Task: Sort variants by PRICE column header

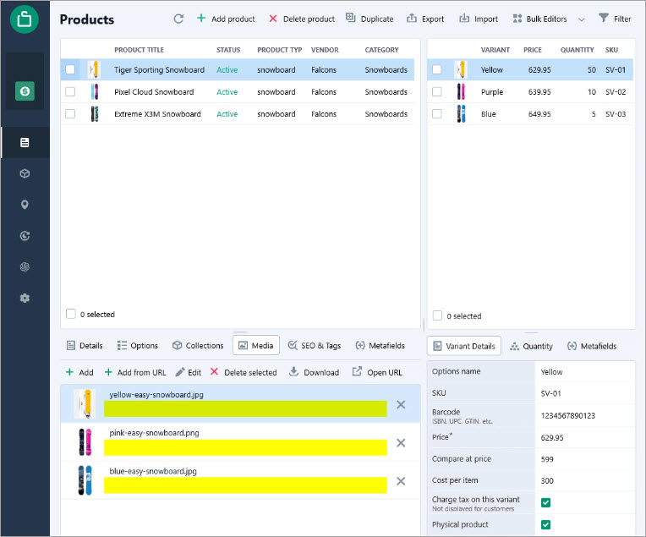Action: (533, 50)
